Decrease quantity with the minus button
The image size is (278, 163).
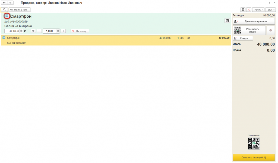pos(39,31)
